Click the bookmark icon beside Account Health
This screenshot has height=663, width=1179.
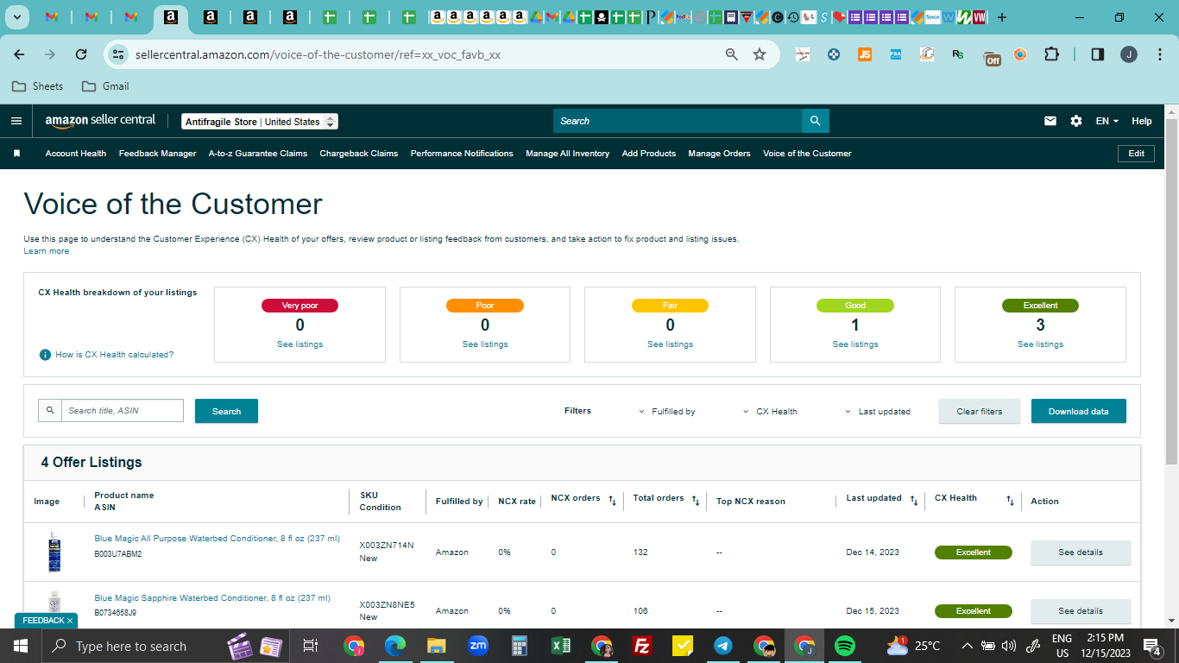[16, 154]
